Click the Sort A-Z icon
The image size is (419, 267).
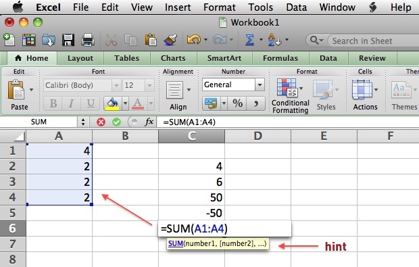tap(274, 40)
